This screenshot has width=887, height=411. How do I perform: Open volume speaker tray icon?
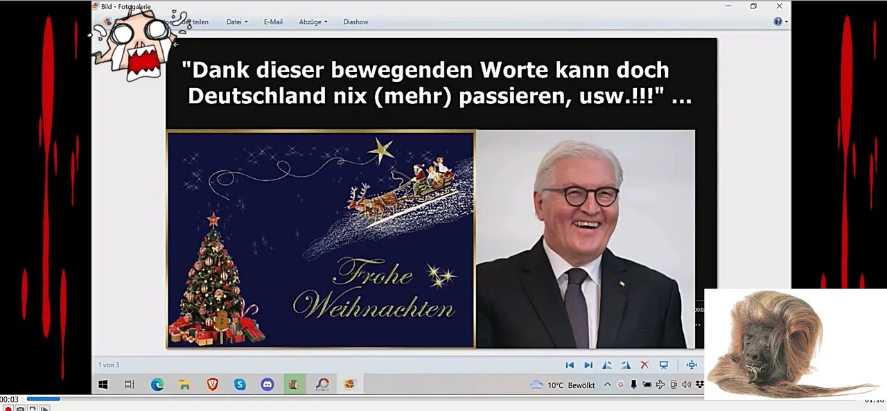(x=686, y=385)
